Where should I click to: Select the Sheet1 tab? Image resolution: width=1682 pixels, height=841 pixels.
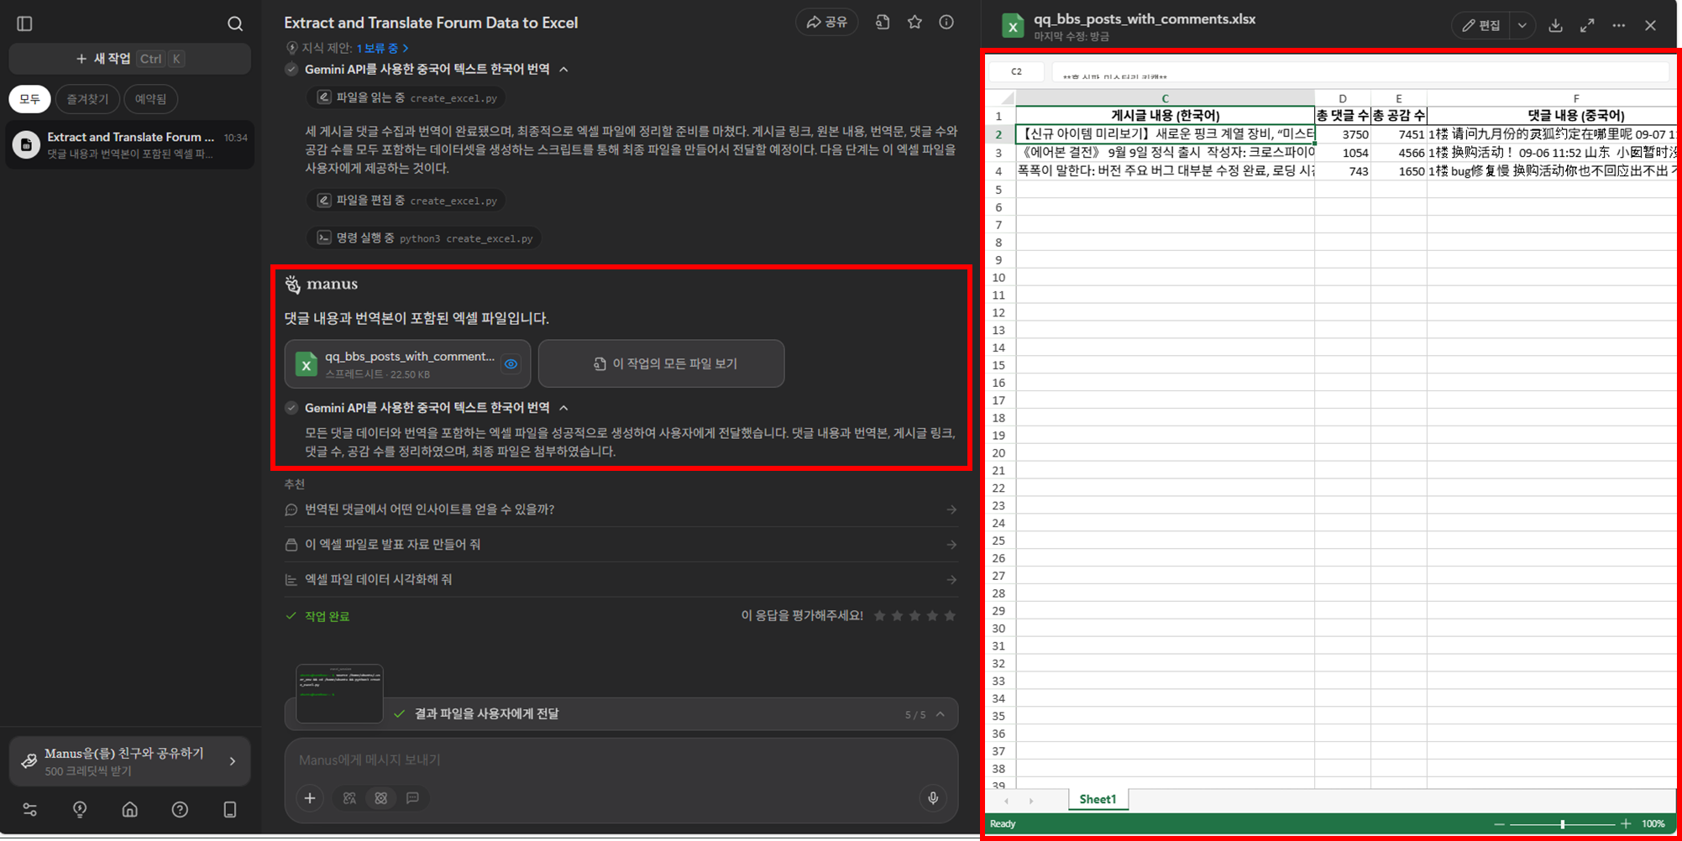(x=1098, y=800)
